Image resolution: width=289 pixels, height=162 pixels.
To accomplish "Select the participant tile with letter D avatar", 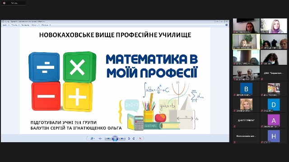I will [x=274, y=105].
